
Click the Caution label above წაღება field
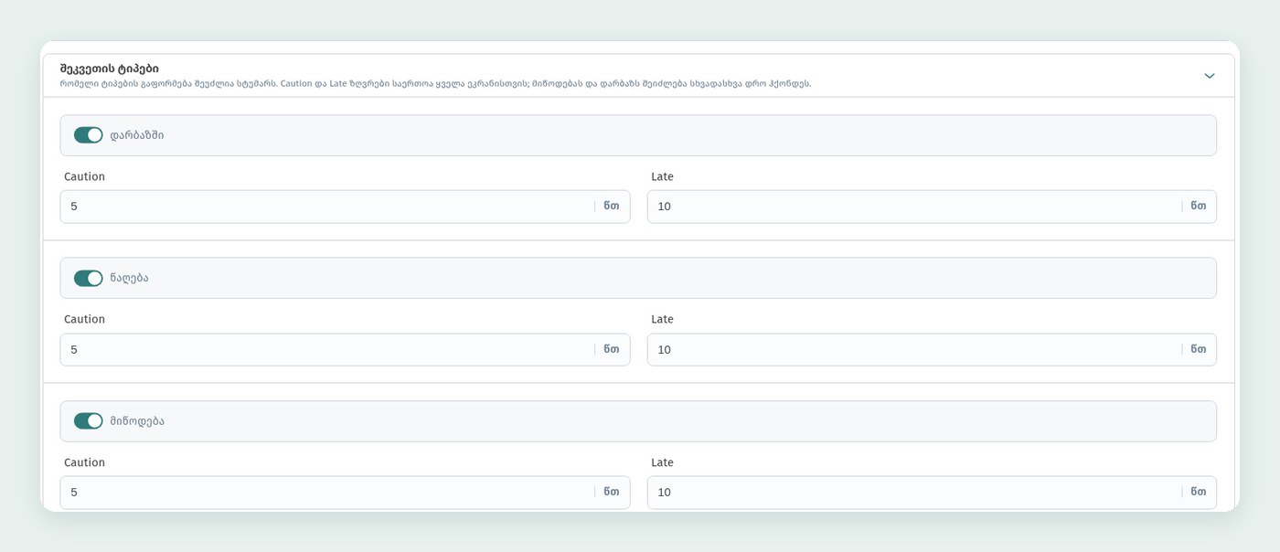pyautogui.click(x=84, y=320)
